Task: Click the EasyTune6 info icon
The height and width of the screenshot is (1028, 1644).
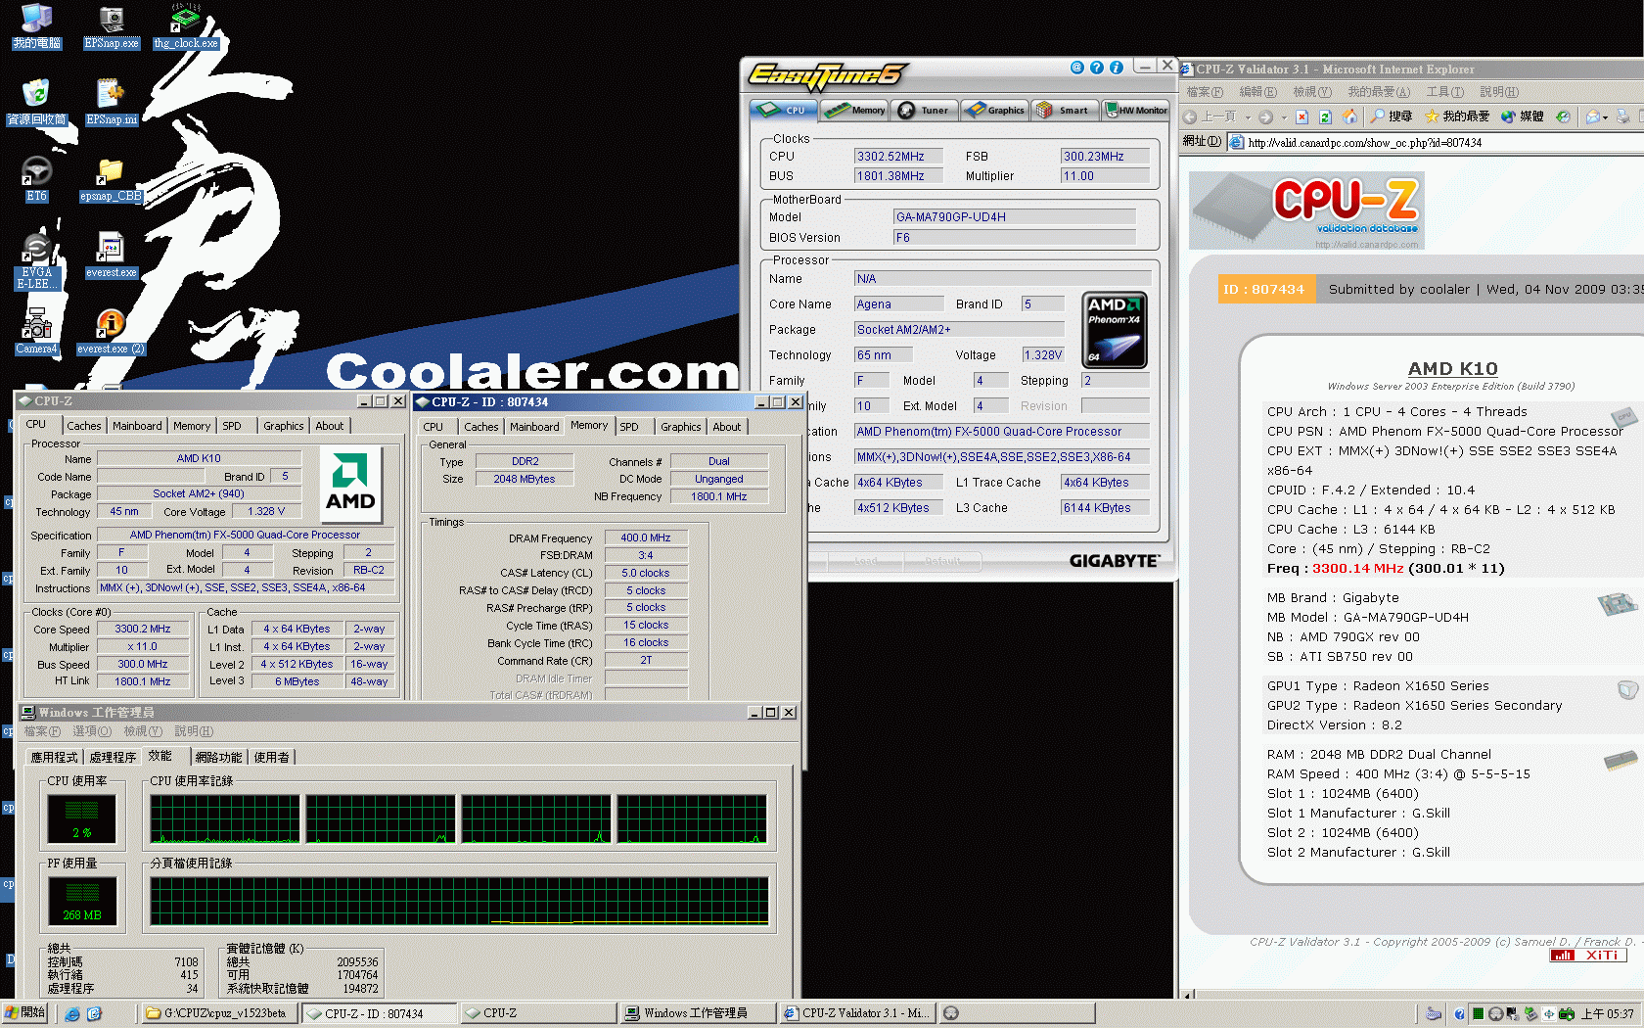Action: click(x=1116, y=68)
